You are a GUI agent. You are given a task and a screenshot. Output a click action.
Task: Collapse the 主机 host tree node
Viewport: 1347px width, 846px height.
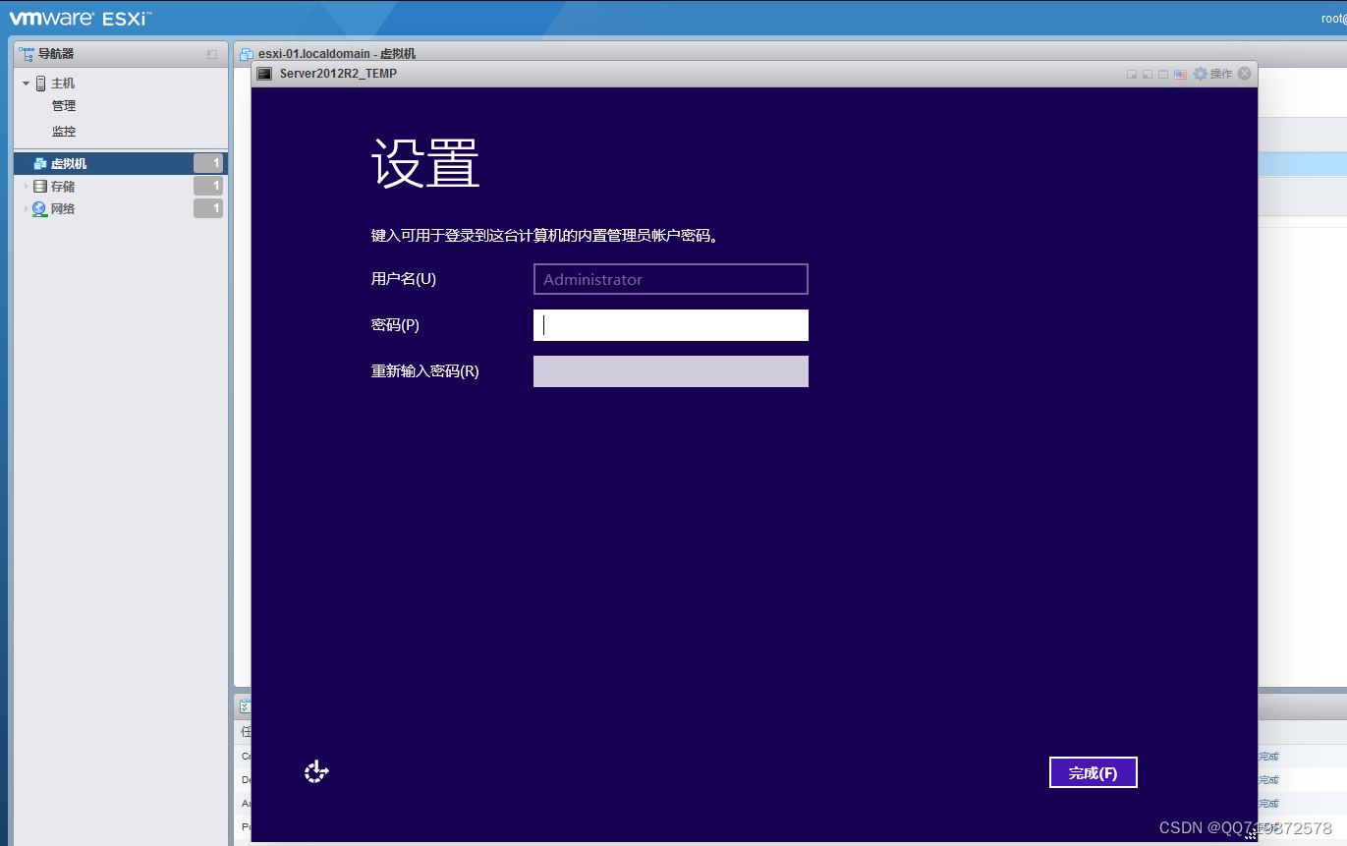(27, 84)
